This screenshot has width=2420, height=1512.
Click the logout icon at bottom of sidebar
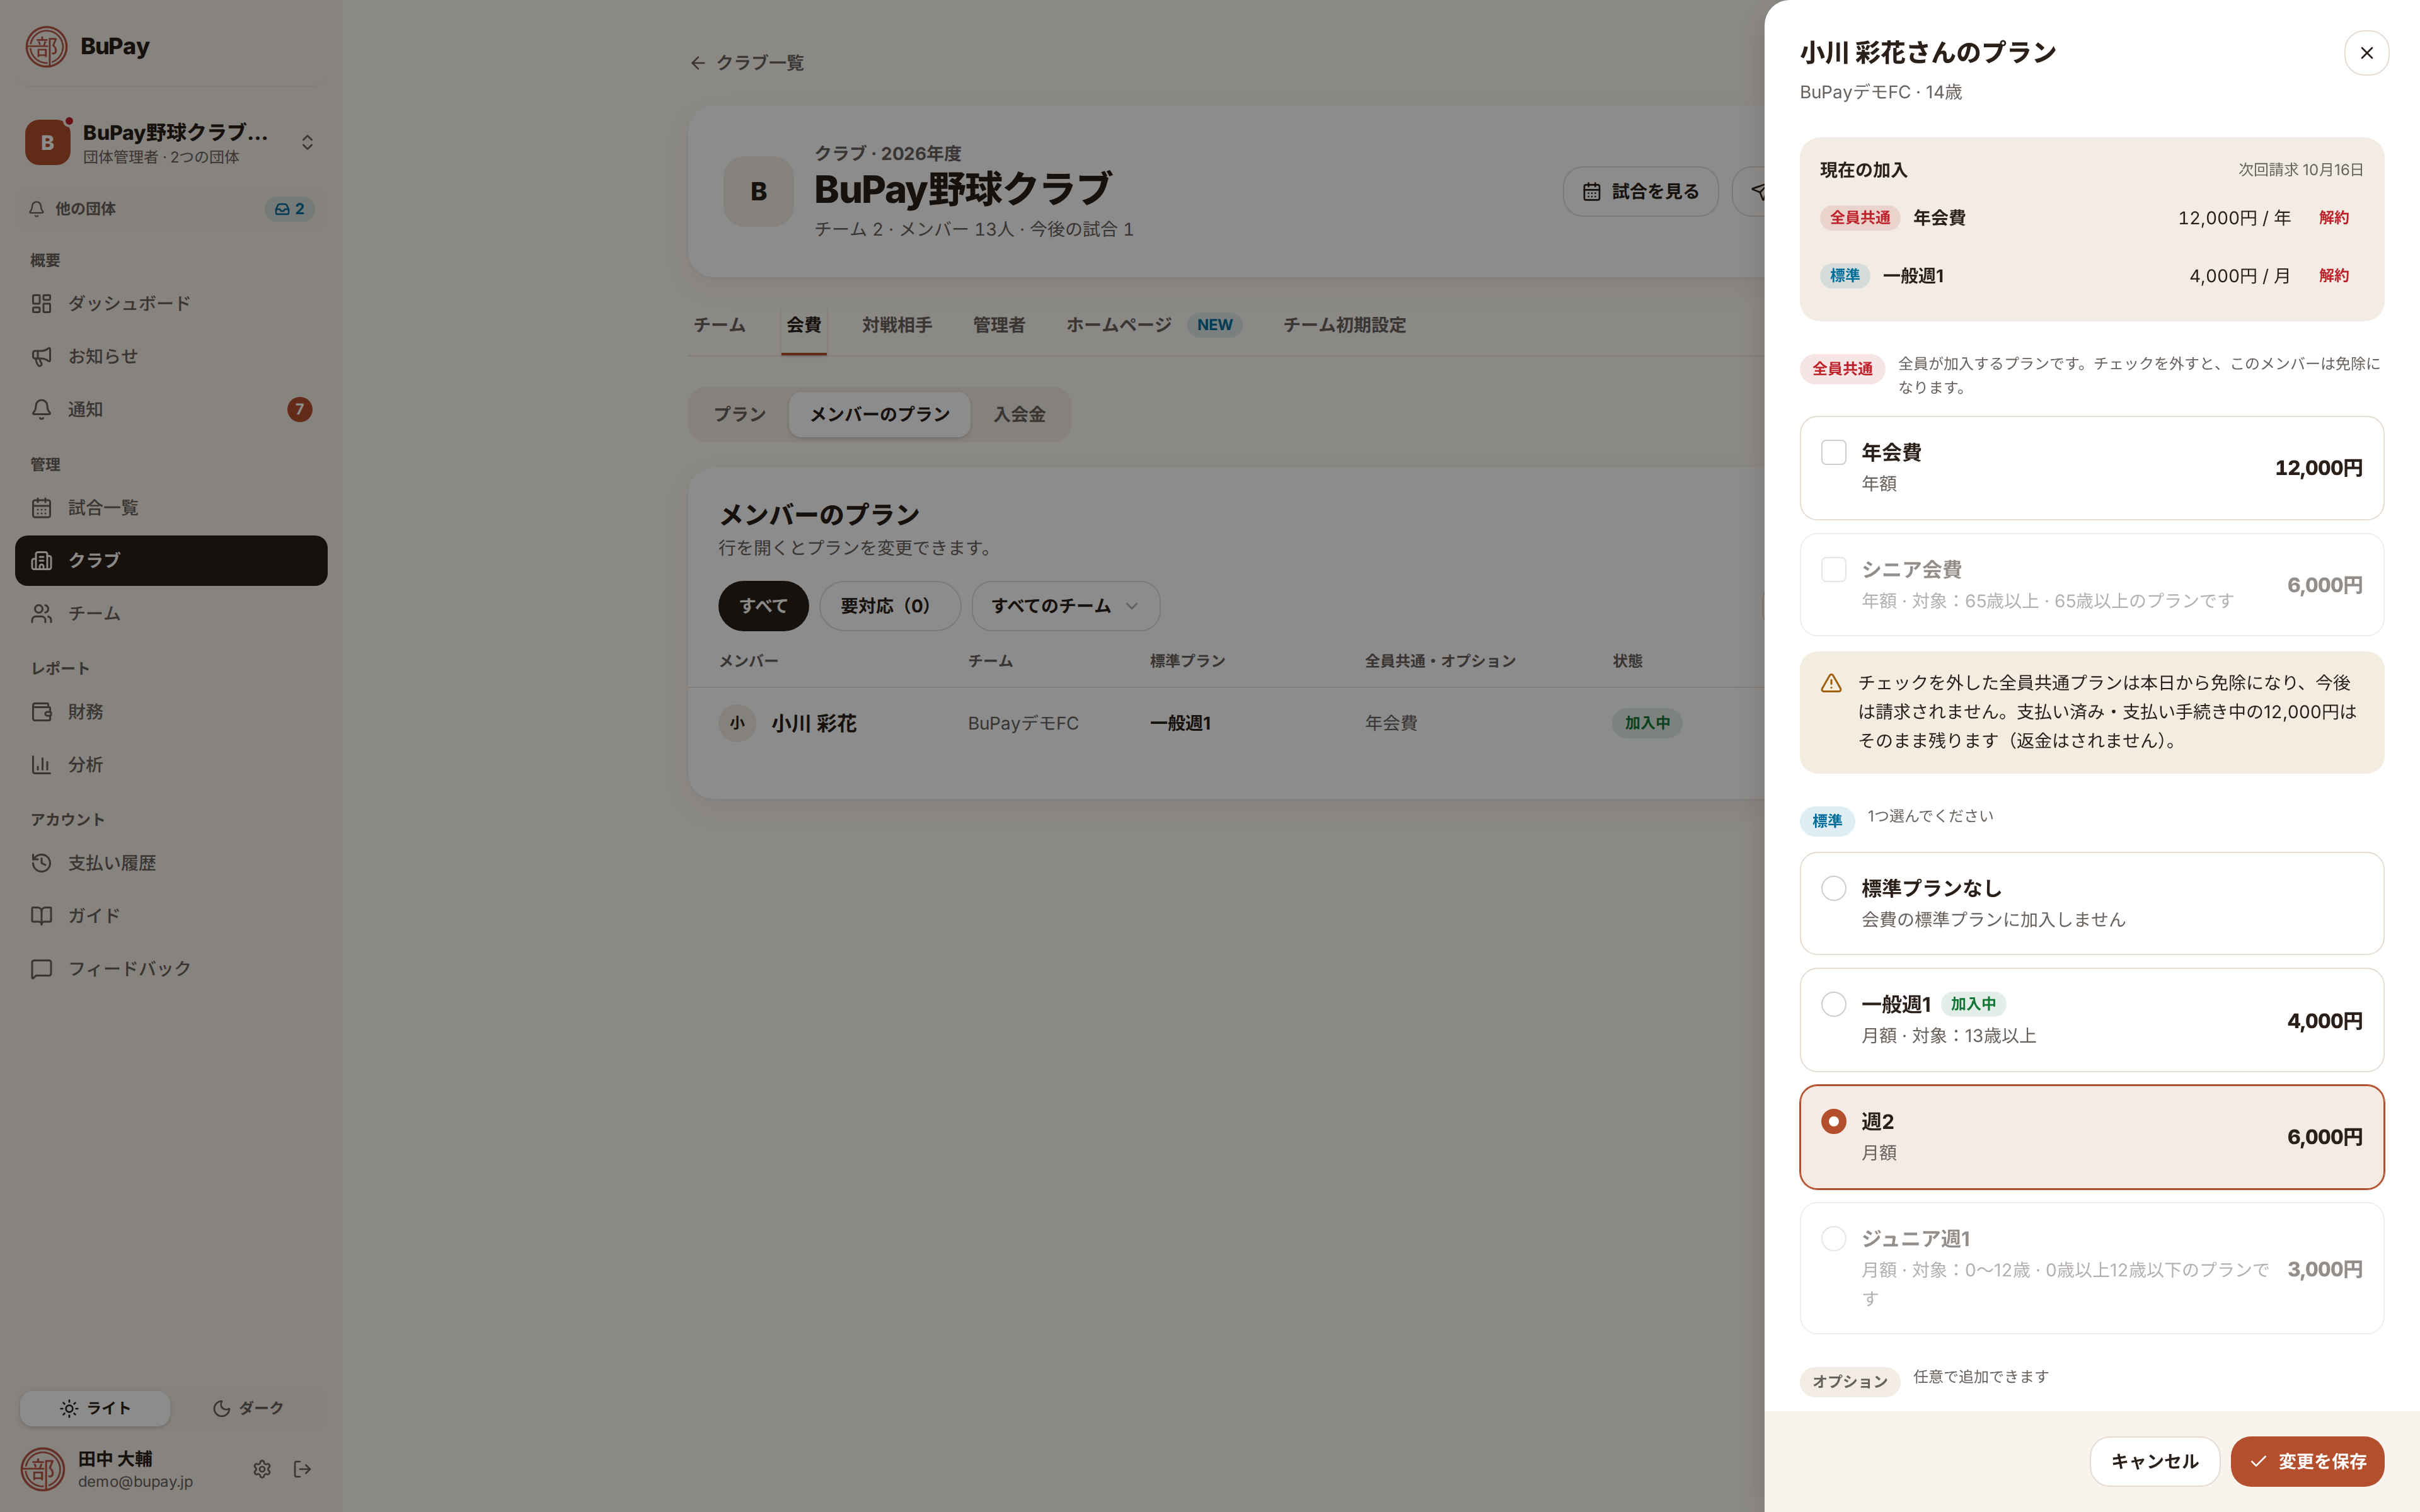tap(302, 1469)
